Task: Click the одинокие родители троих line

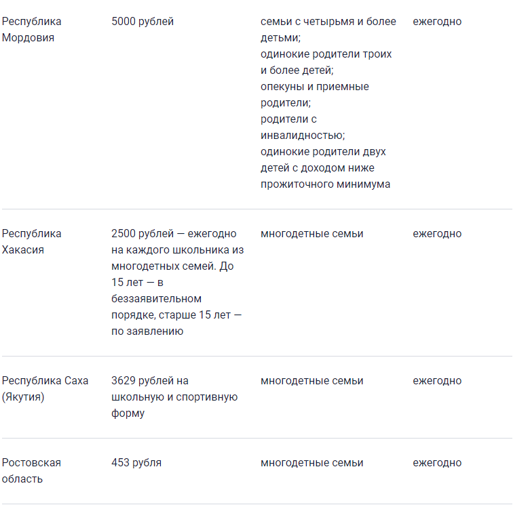Action: [326, 54]
